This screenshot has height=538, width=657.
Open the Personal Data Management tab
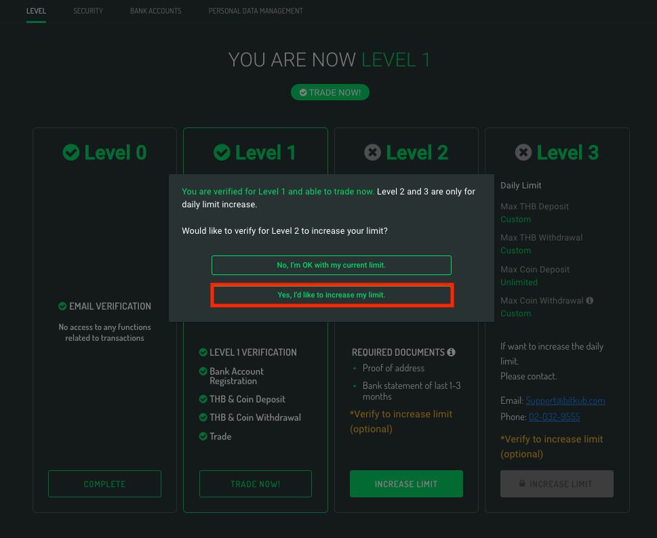coord(256,11)
